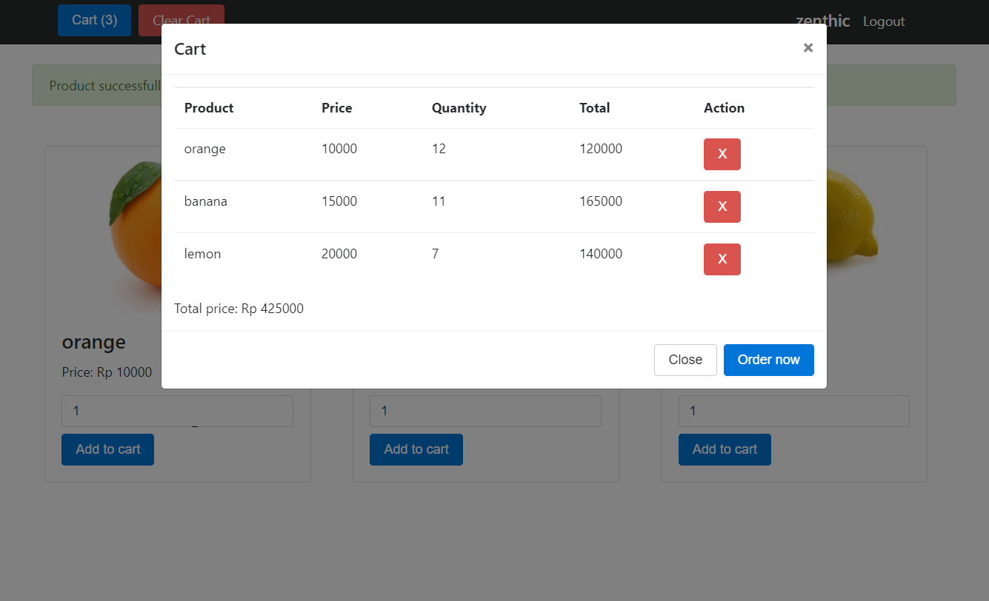Screen dimensions: 989x601
Task: Add the orange to the cart
Action: pyautogui.click(x=107, y=449)
